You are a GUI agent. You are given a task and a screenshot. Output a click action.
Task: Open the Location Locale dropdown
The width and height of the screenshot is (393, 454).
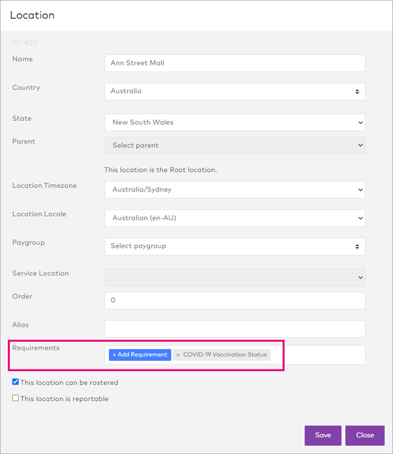pos(235,218)
